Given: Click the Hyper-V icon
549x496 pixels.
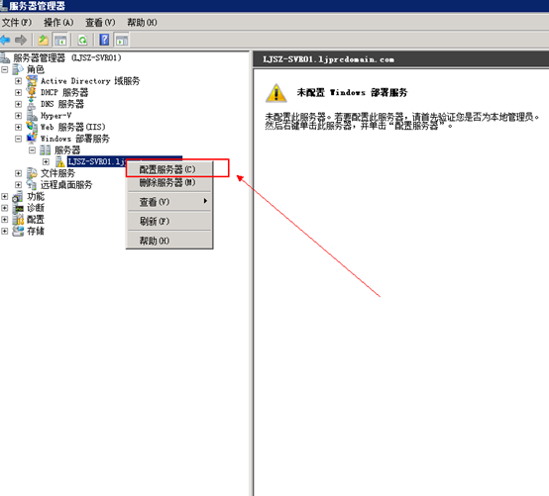Looking at the screenshot, I should tap(32, 116).
